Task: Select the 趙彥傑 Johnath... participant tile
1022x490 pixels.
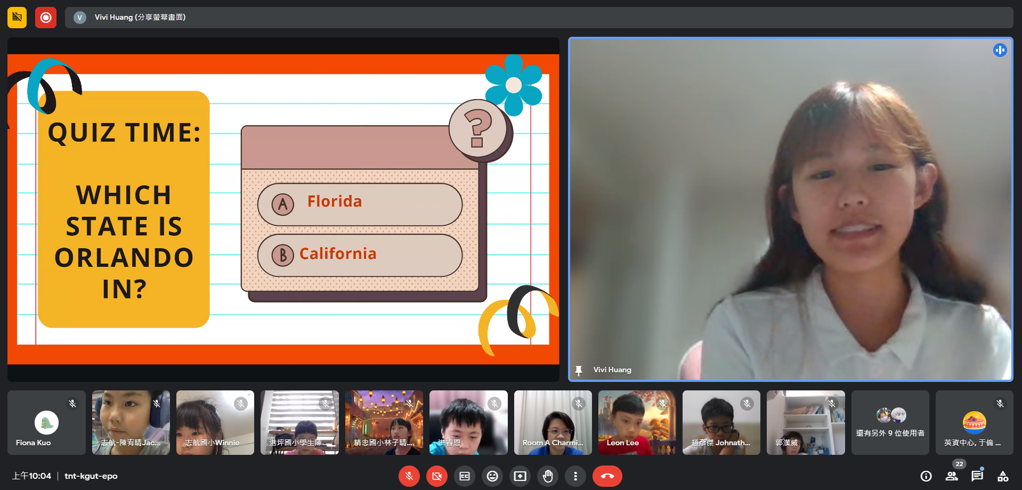Action: pyautogui.click(x=721, y=423)
